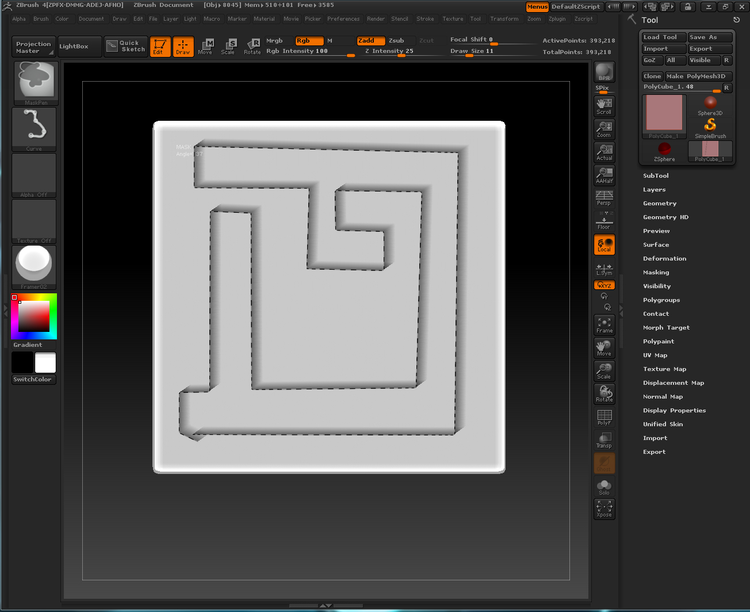Open the Brush menu

click(x=41, y=19)
